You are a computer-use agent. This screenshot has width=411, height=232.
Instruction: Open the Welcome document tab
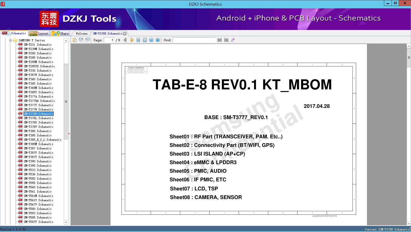(82, 33)
